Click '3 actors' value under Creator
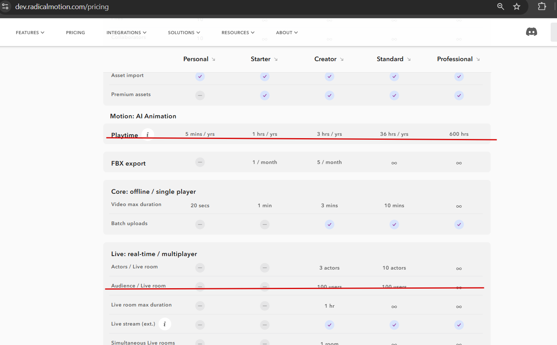Image resolution: width=557 pixels, height=345 pixels. [329, 268]
